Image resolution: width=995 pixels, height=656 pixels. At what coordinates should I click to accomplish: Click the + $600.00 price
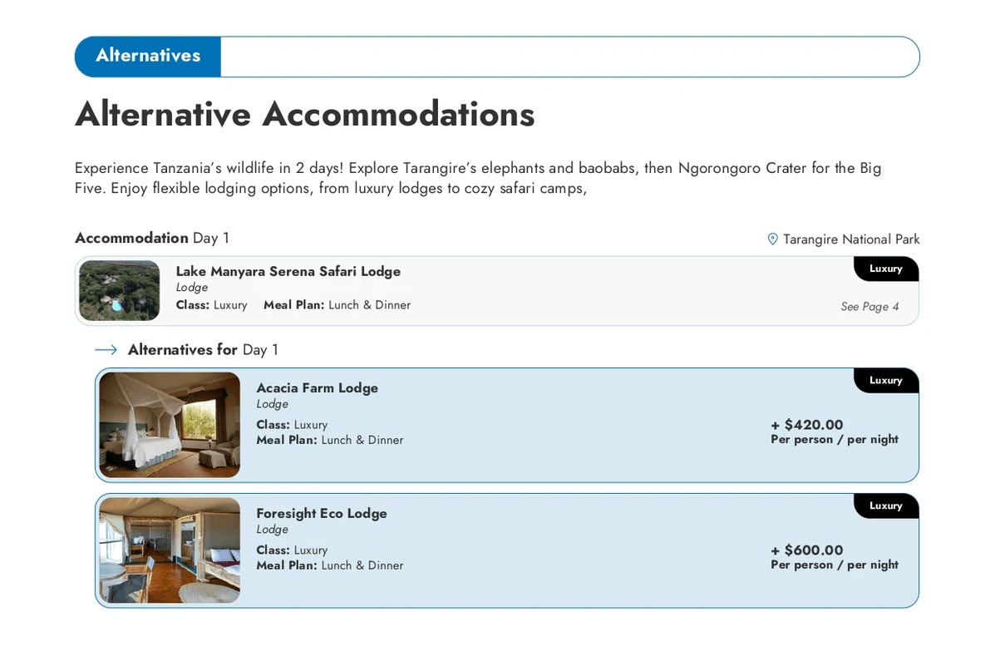tap(806, 550)
